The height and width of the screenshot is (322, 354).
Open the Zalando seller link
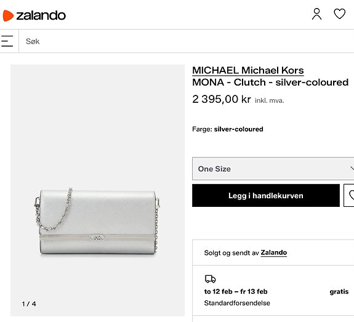point(273,252)
